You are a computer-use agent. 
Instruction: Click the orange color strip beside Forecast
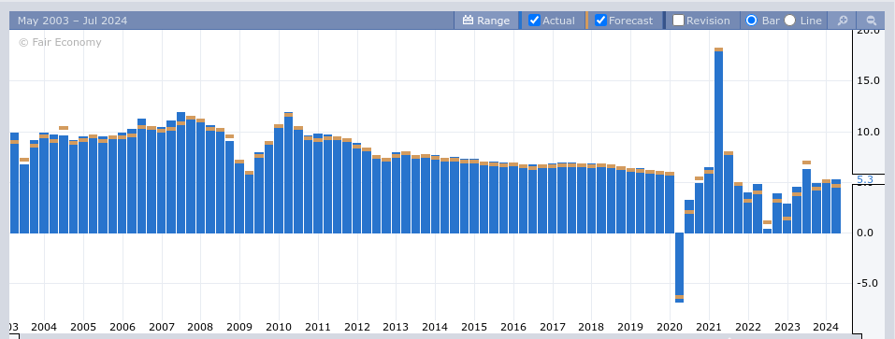(586, 21)
